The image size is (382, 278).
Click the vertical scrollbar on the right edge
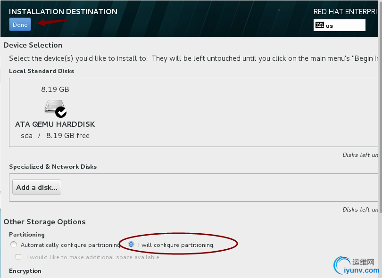[x=380, y=118]
